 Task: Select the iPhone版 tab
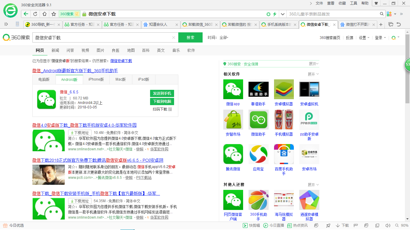coord(96,79)
